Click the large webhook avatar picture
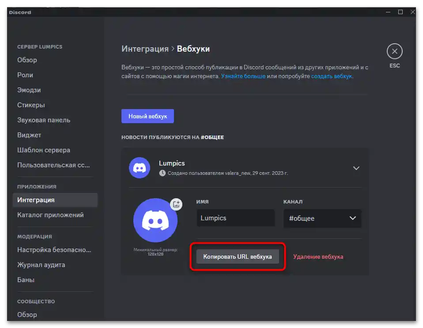423x328 pixels. 155,220
